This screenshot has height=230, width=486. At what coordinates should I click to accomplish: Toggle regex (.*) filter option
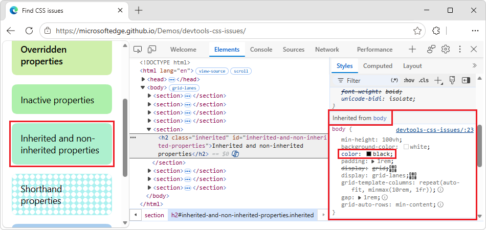coord(394,80)
